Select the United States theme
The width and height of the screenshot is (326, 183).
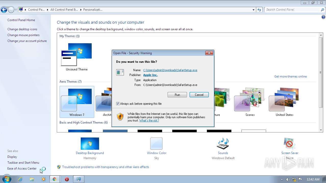coord(284,102)
